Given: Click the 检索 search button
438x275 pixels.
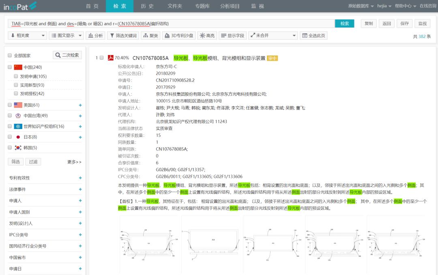Looking at the screenshot, I should click(x=344, y=23).
